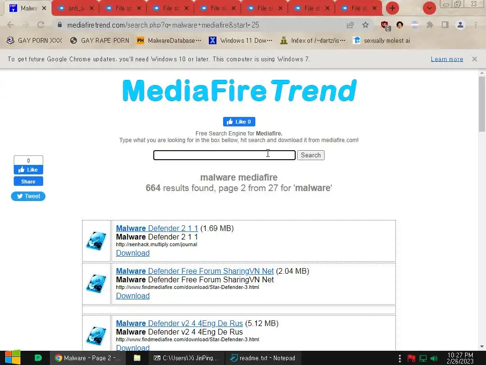Click Download under the SharingVN Net result
This screenshot has height=365, width=486.
point(133,296)
